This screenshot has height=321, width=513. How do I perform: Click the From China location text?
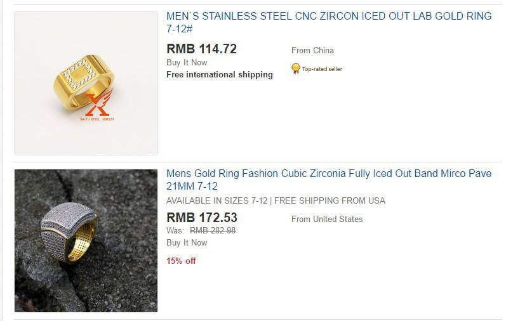pos(312,50)
